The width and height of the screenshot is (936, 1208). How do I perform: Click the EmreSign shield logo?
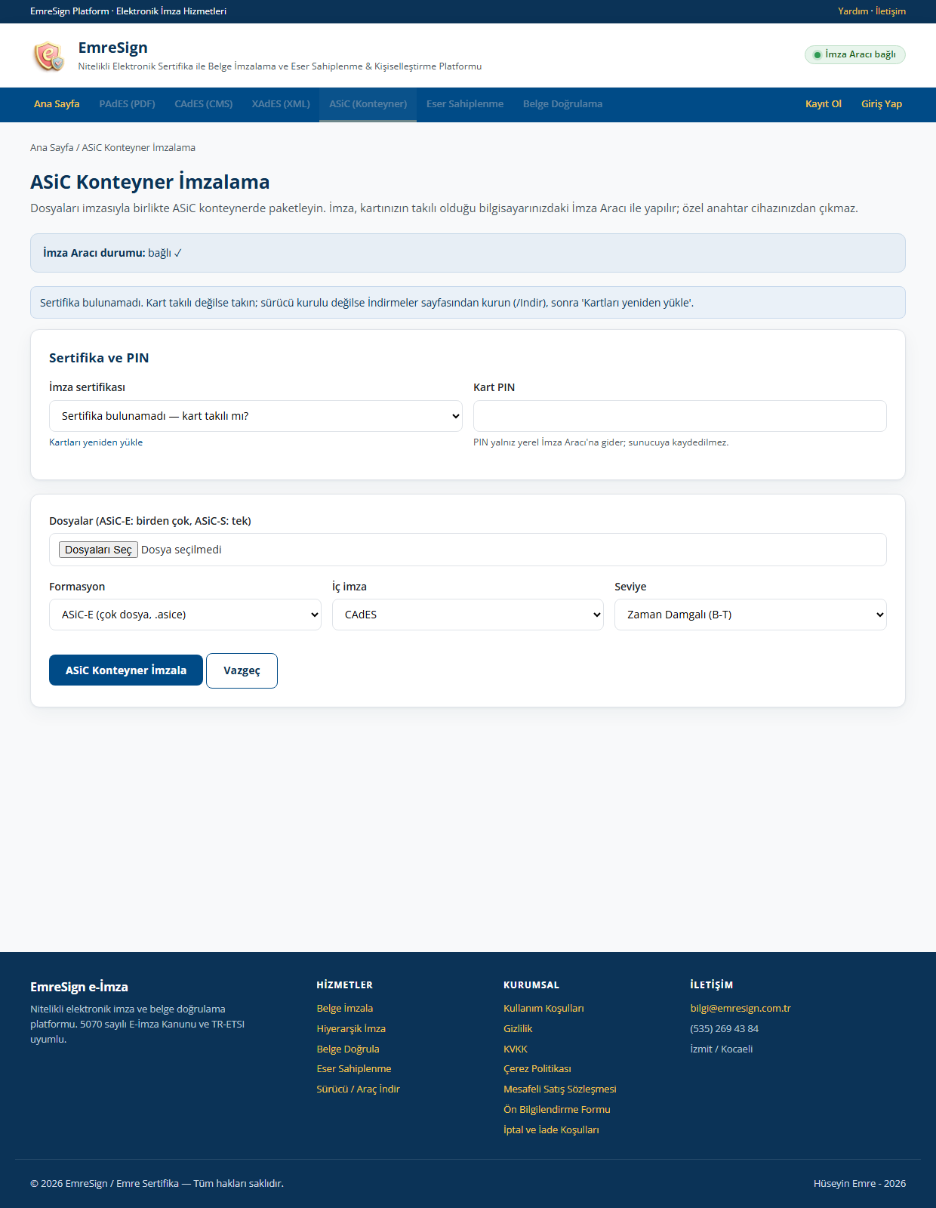pos(48,56)
